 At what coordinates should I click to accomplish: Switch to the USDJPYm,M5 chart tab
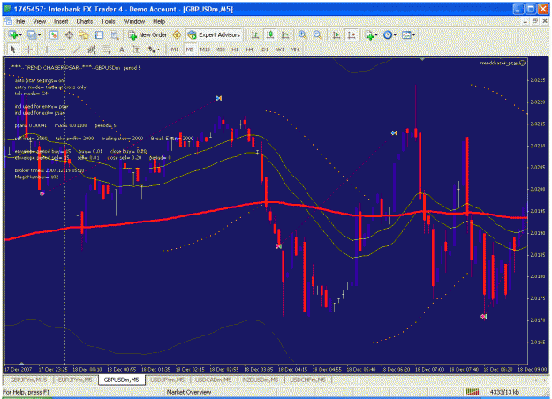(168, 380)
